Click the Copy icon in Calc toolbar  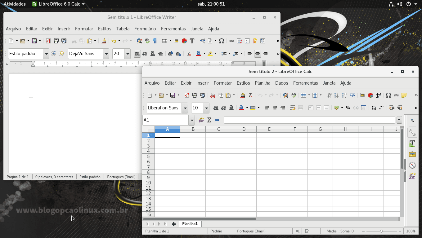click(x=220, y=95)
